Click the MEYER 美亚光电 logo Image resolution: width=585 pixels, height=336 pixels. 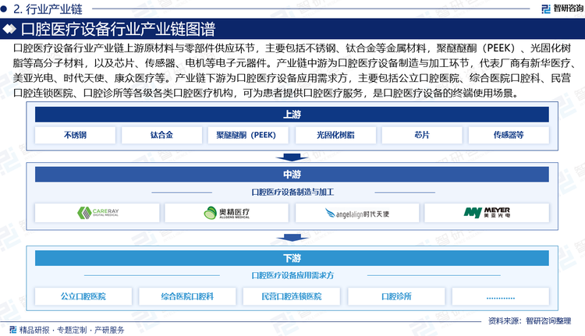point(487,213)
